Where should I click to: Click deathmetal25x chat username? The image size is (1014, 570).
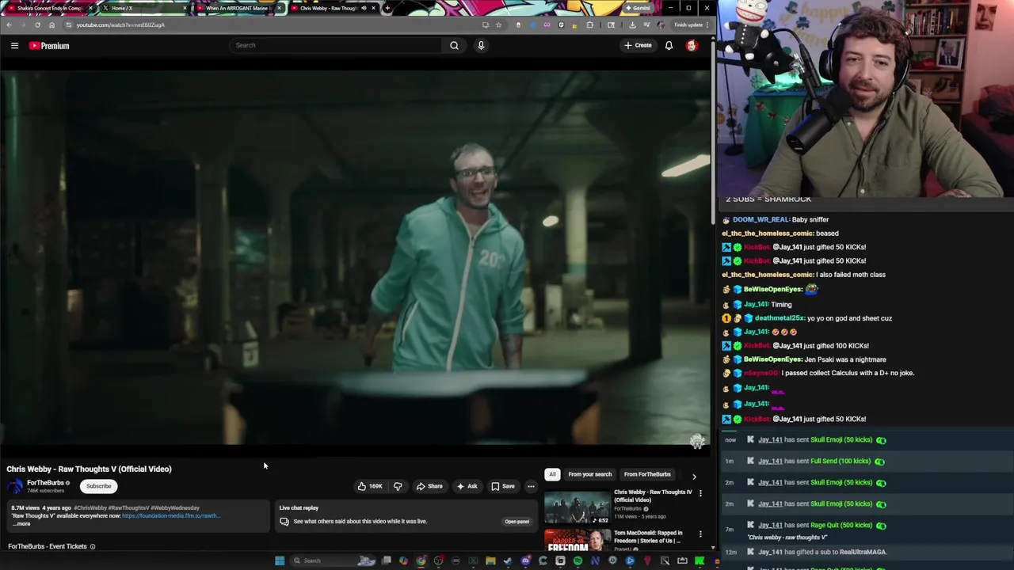780,318
